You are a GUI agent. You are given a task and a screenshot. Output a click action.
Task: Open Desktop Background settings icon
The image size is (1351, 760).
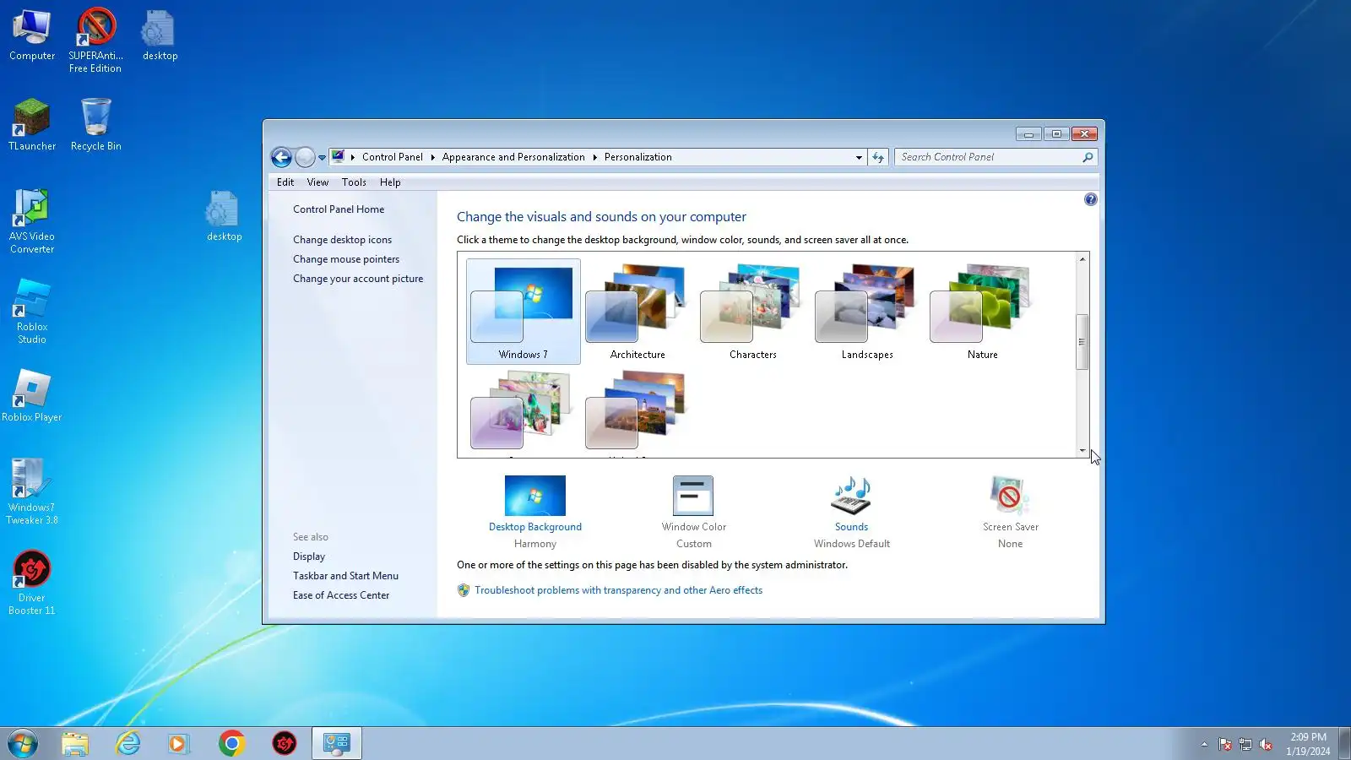[x=535, y=496]
